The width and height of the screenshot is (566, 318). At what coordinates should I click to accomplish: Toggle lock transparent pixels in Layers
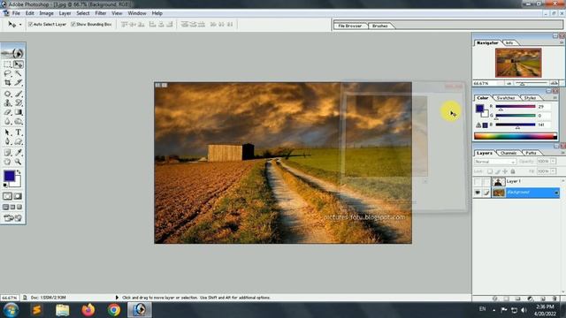490,171
